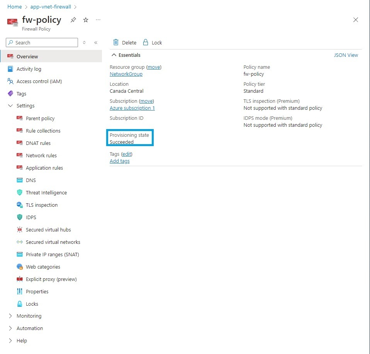
Task: Collapse the Settings section
Action: (x=10, y=106)
